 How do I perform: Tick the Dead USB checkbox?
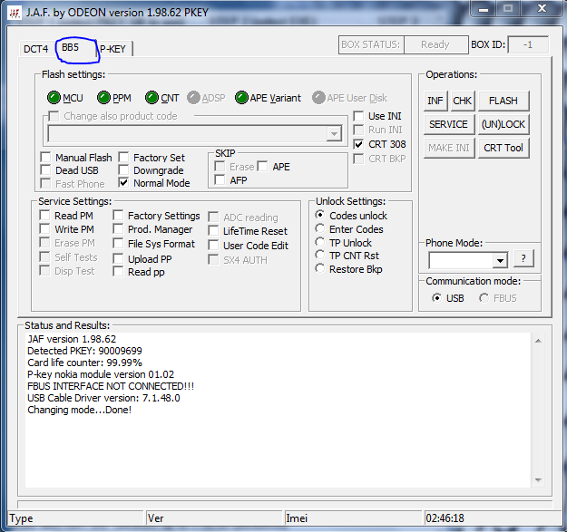click(45, 170)
